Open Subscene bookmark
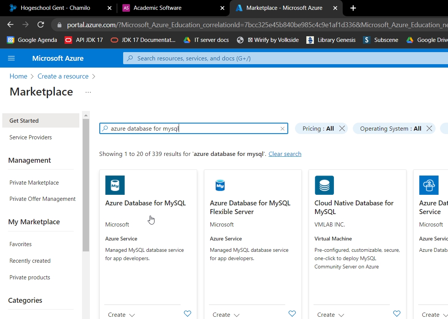The height and width of the screenshot is (319, 448). click(380, 40)
